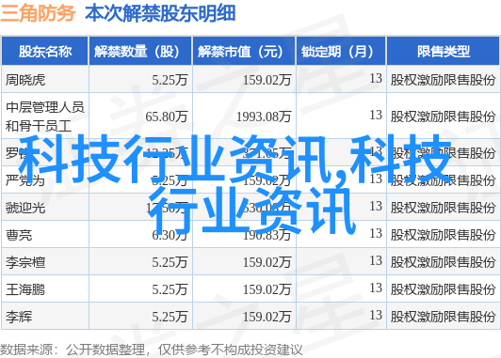Click the 解禁数量（股） column header
The image size is (501, 358).
140,51
